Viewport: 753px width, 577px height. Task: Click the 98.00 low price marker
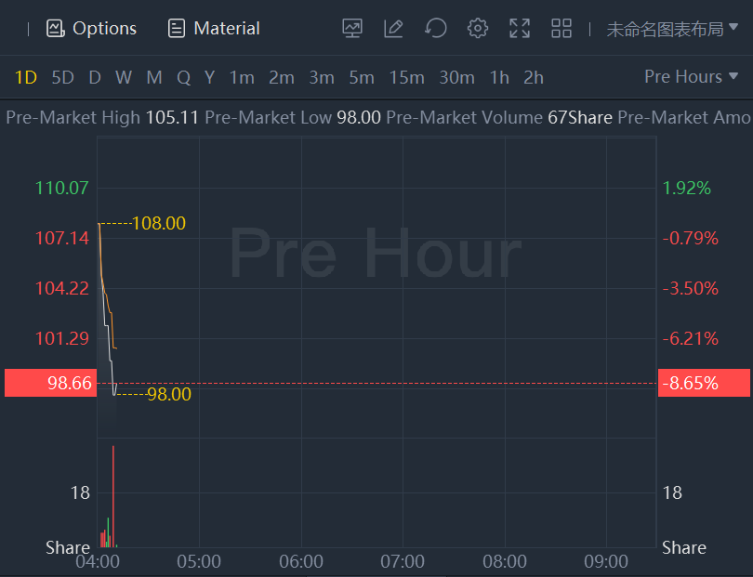pos(168,394)
